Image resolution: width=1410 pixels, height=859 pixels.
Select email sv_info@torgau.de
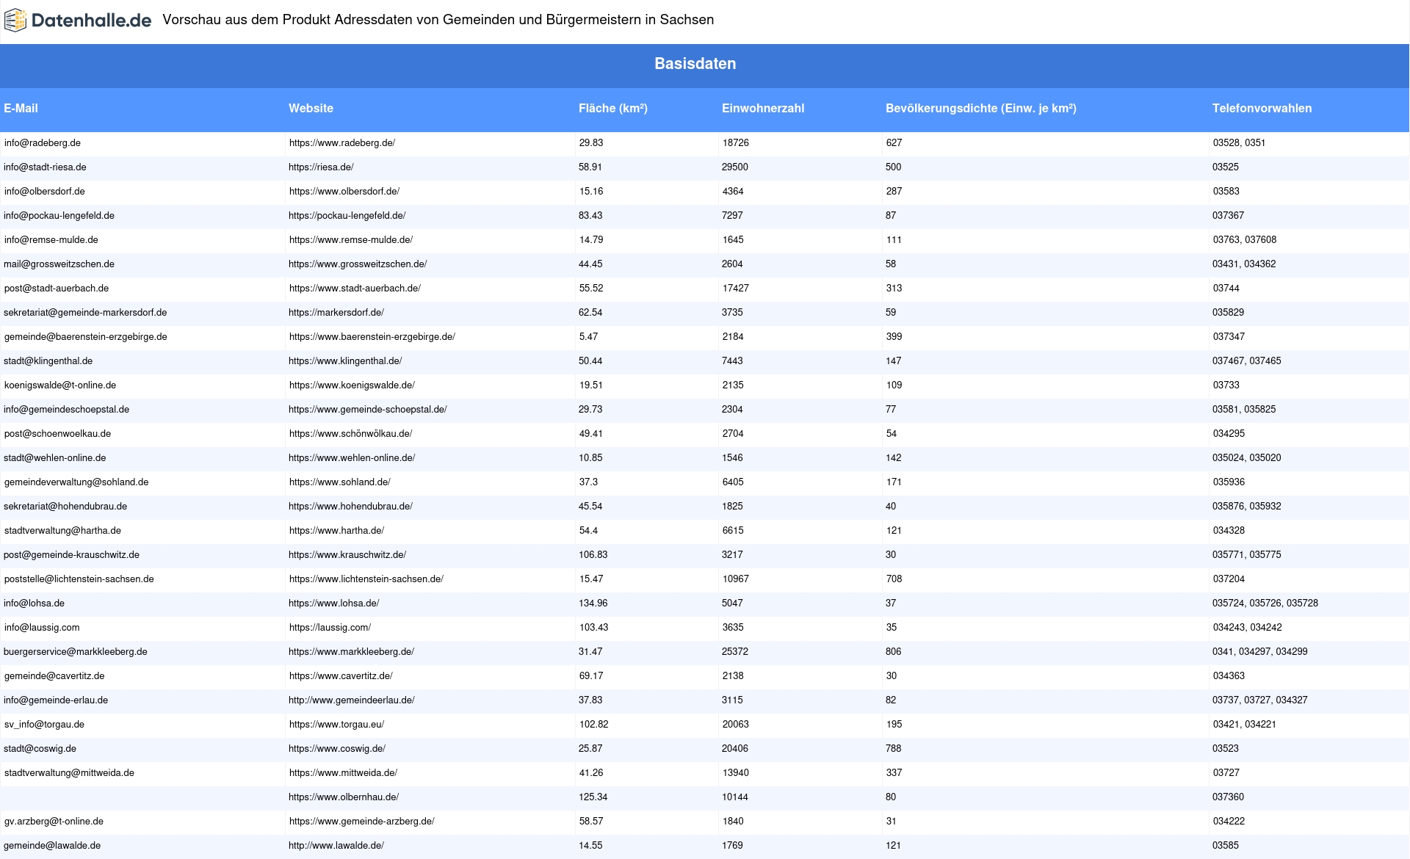coord(44,725)
